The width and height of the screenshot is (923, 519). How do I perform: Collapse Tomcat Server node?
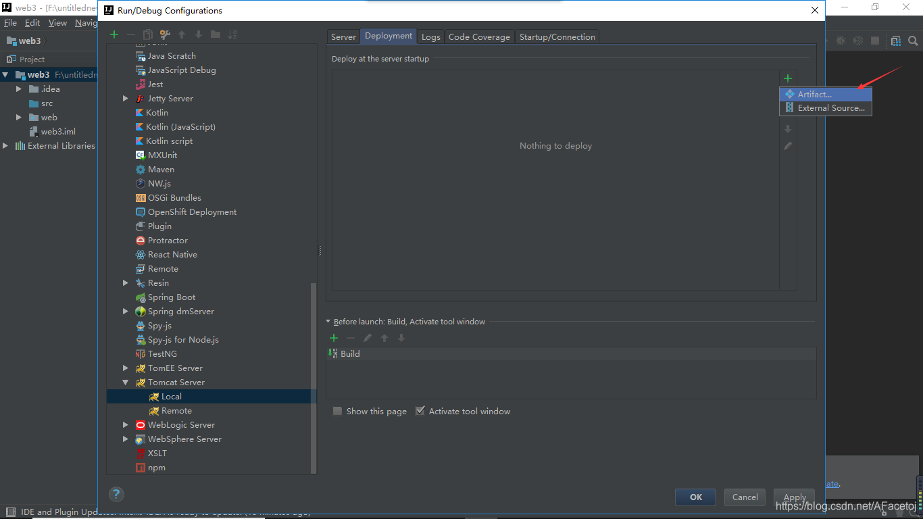tap(126, 382)
